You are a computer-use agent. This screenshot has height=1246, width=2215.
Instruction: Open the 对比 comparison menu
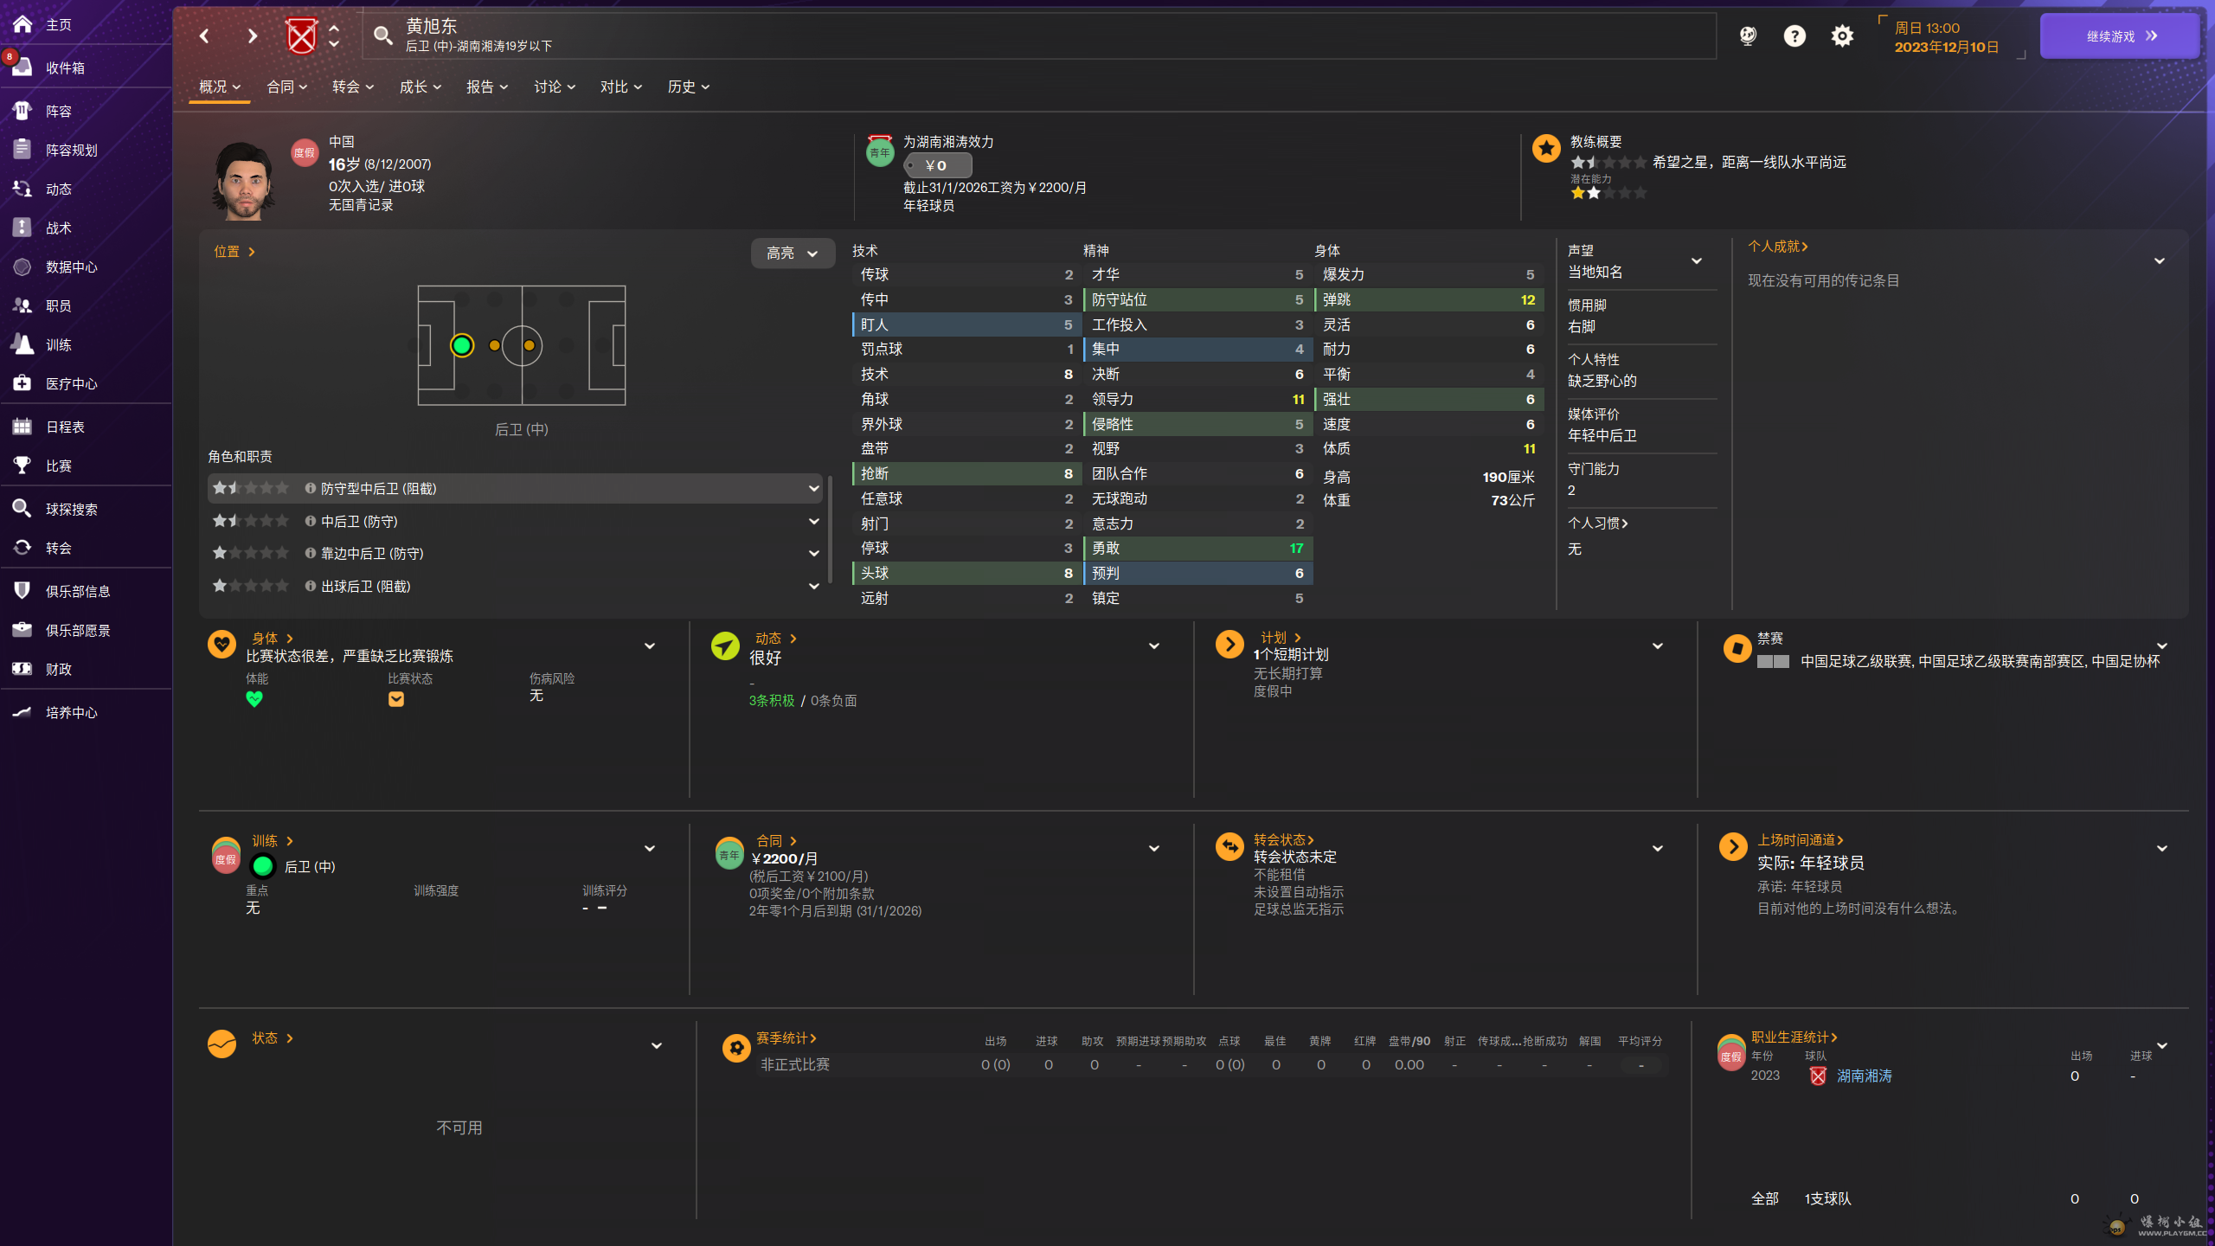[621, 87]
